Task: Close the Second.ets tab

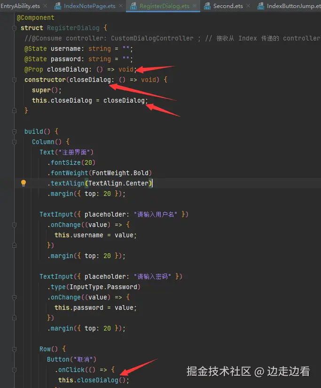Action: coord(248,6)
